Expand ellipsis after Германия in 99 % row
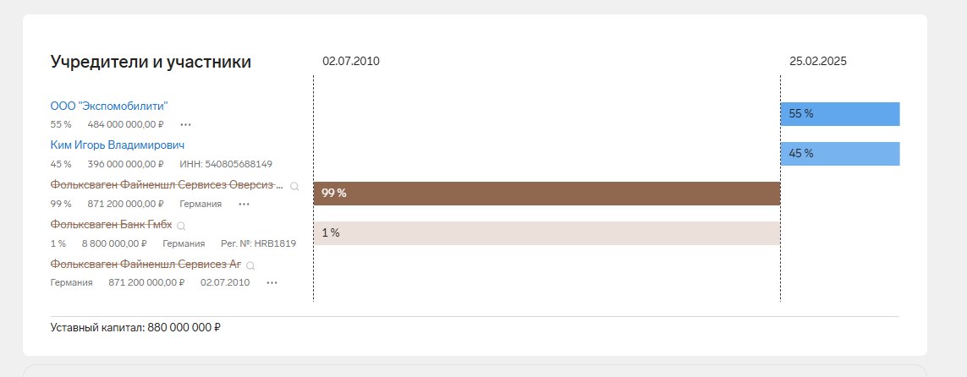967x377 pixels. click(244, 204)
